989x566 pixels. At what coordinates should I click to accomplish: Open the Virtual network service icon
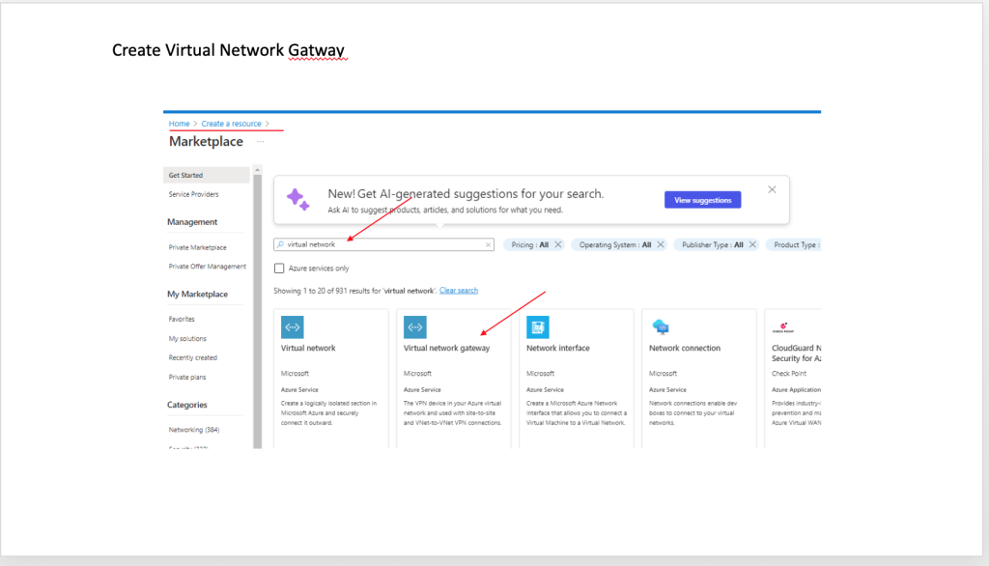292,326
